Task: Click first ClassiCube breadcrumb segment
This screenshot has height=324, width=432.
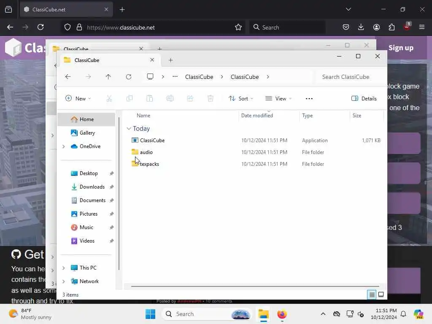Action: coord(199,77)
